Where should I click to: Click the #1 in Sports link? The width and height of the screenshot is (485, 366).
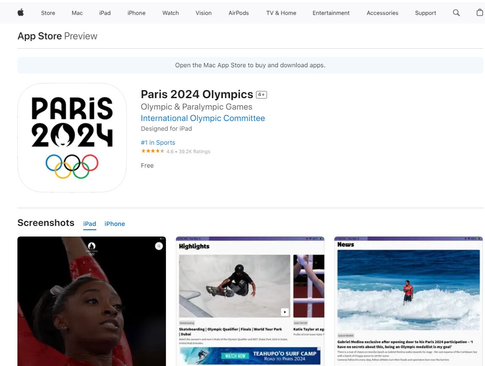point(158,143)
